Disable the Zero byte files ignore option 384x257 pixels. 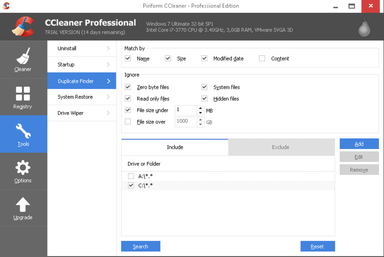click(128, 87)
